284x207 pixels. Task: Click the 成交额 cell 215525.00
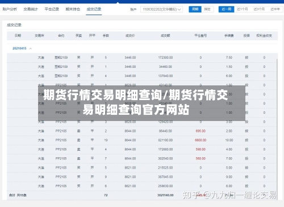pos(165,168)
